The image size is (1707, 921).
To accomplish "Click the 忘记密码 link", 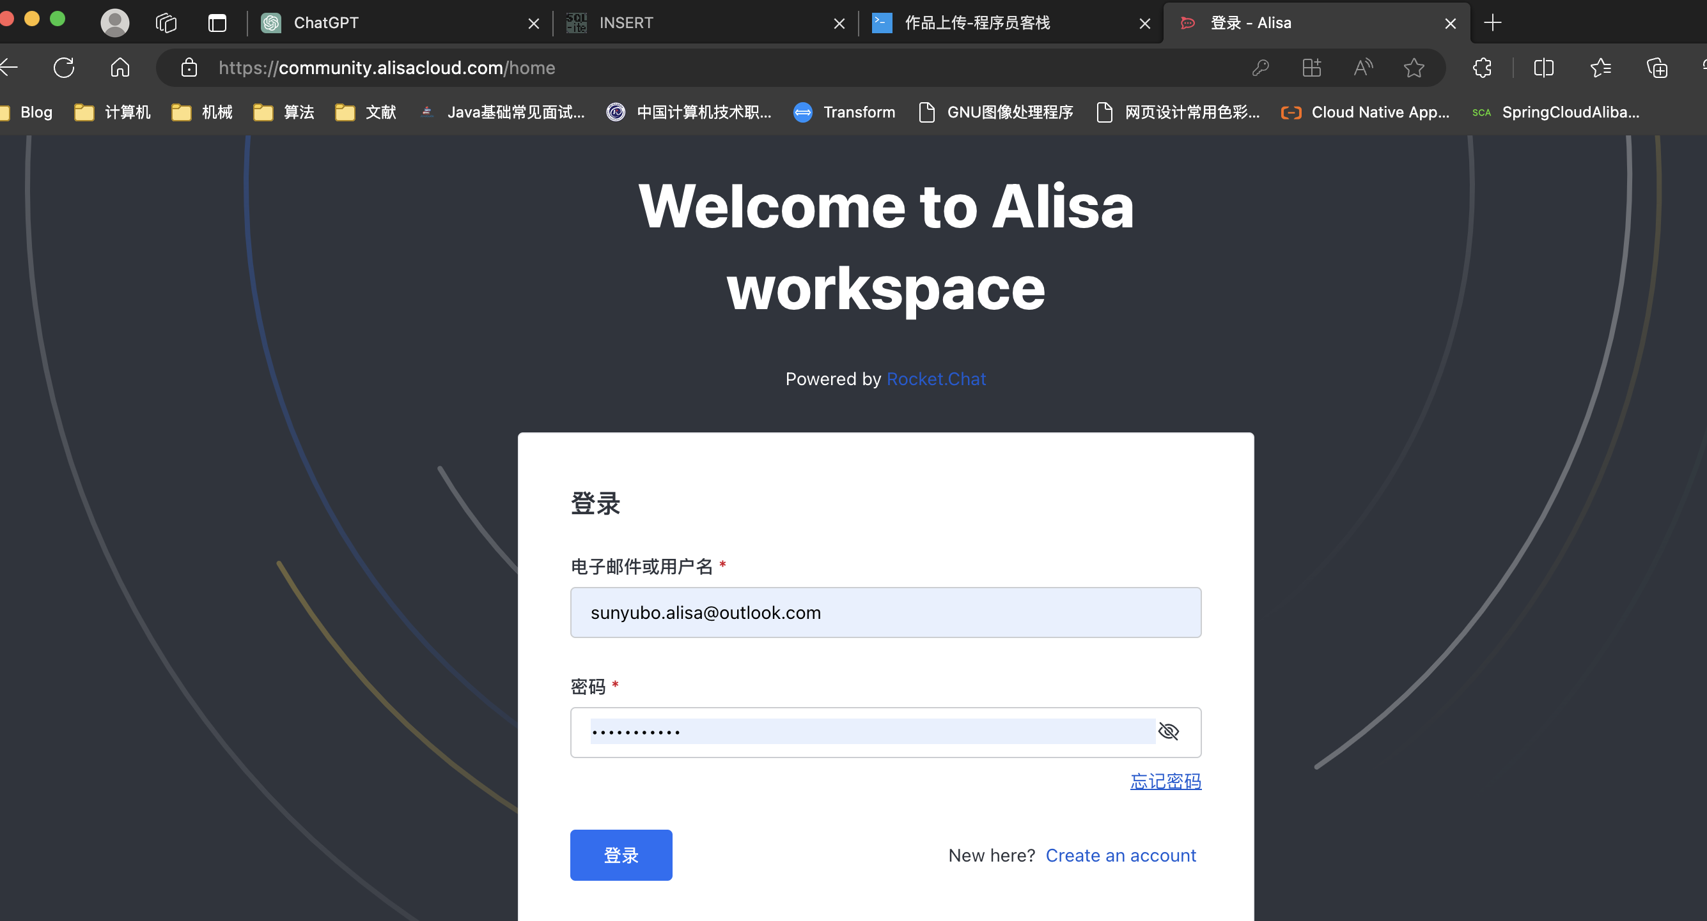I will point(1165,781).
